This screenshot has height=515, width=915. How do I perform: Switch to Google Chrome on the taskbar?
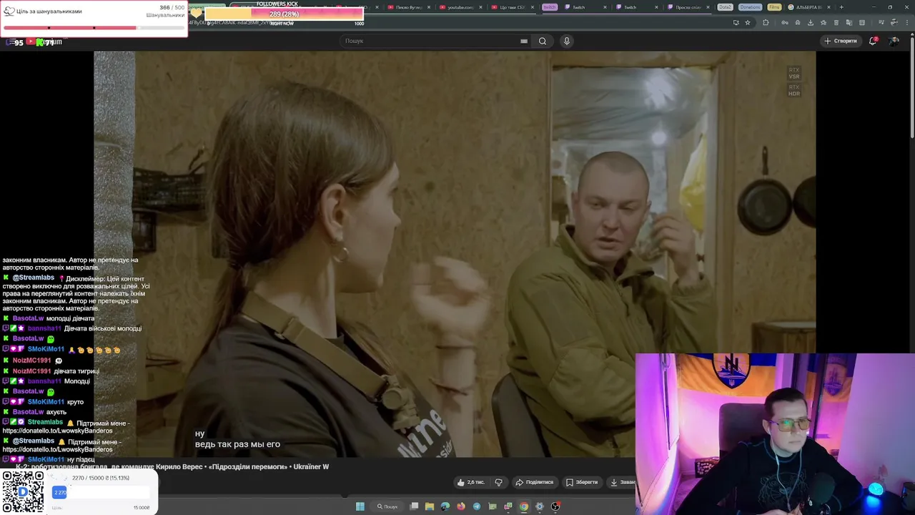click(524, 506)
